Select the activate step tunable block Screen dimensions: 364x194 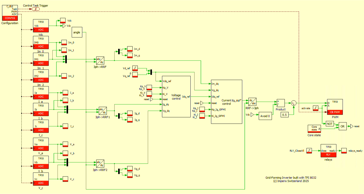click(x=316, y=108)
